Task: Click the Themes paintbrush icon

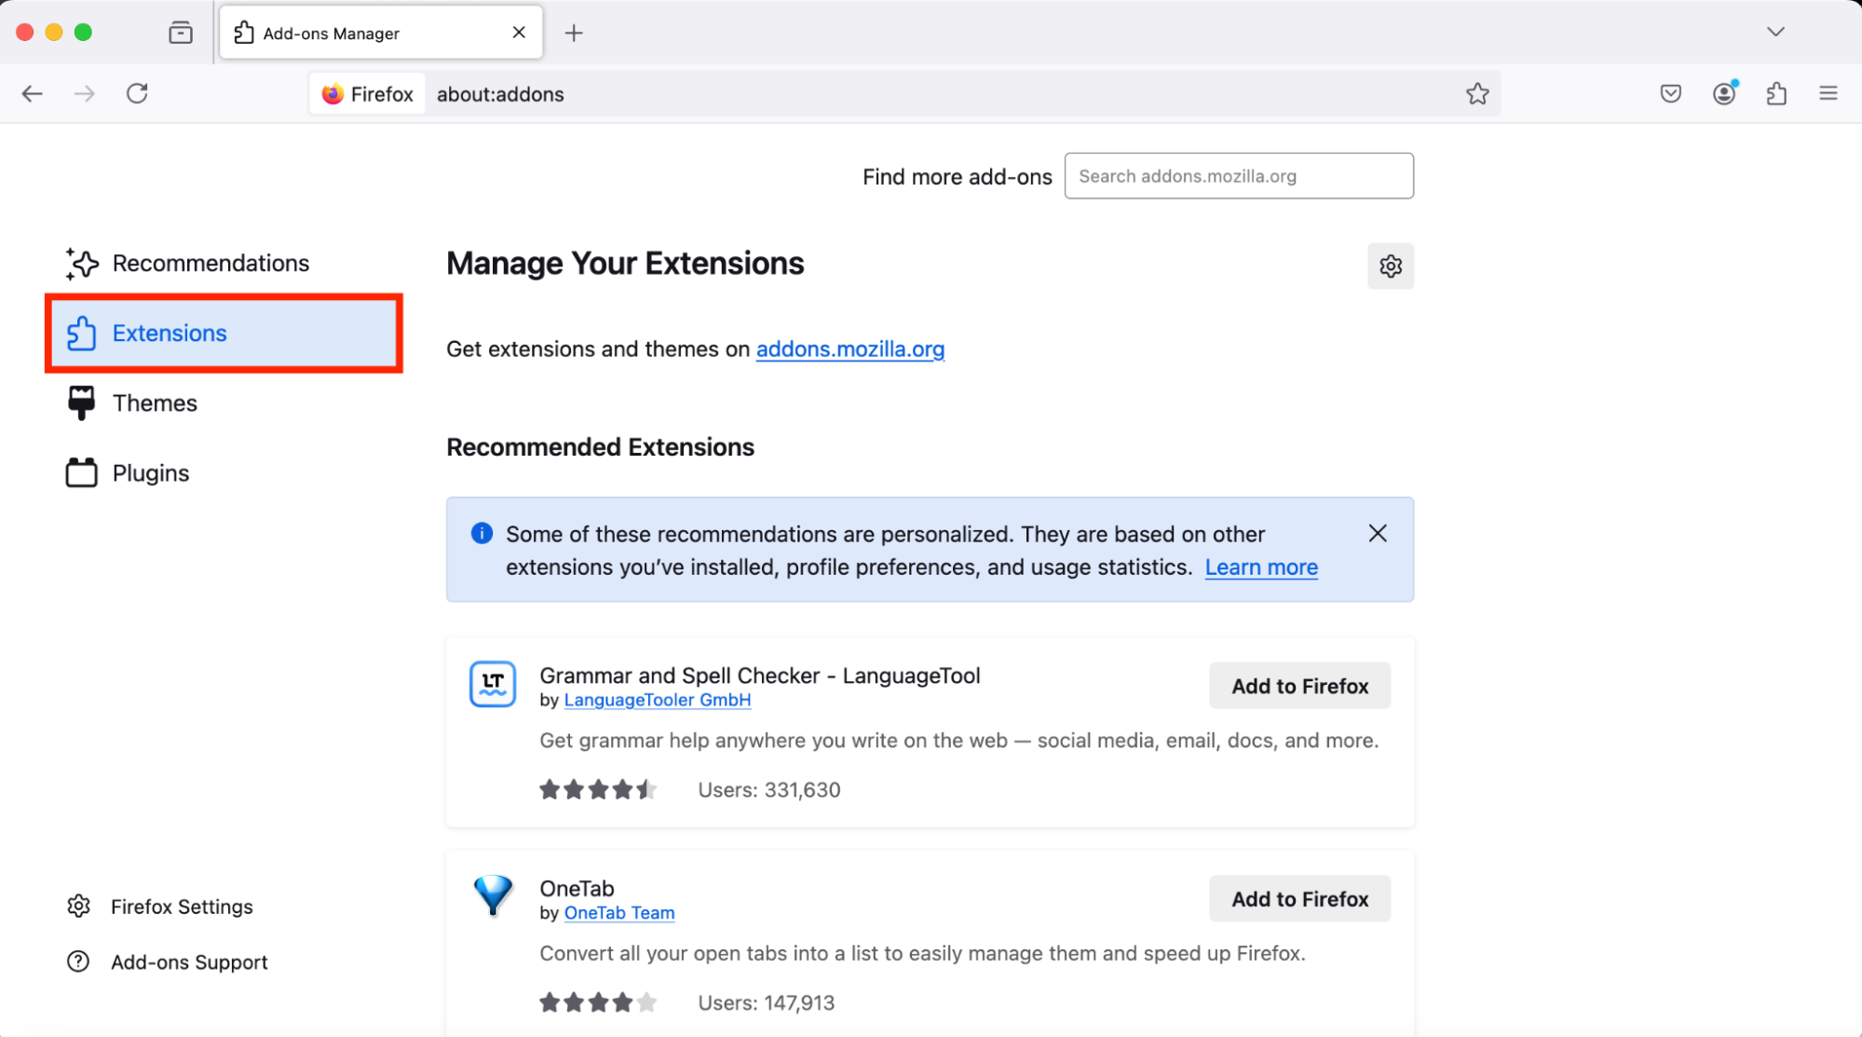Action: pos(81,403)
